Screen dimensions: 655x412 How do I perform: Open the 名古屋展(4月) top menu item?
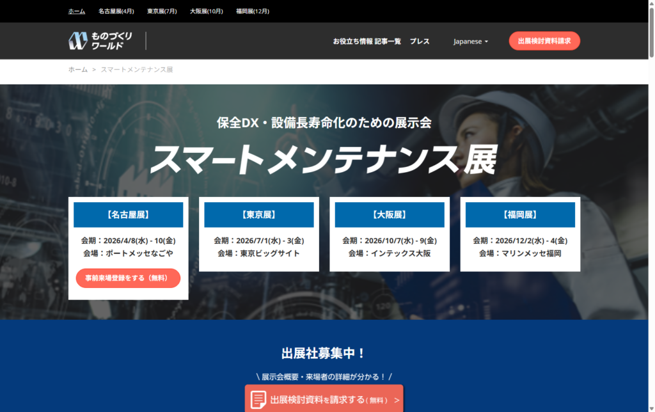tap(116, 11)
